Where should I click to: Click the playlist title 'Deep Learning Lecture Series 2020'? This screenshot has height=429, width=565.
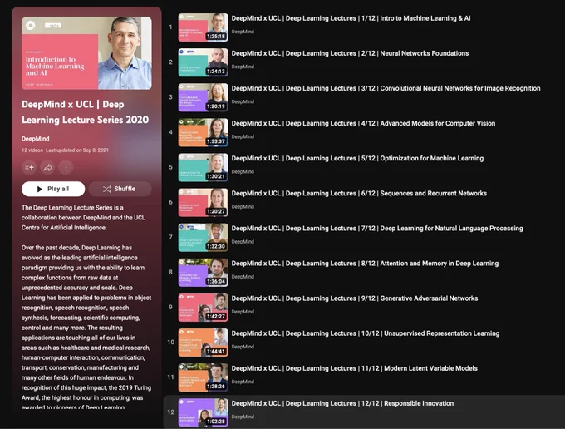click(85, 112)
